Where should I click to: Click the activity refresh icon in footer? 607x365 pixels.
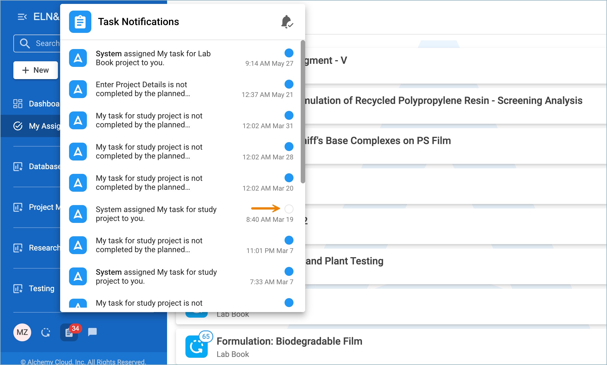[x=45, y=332]
